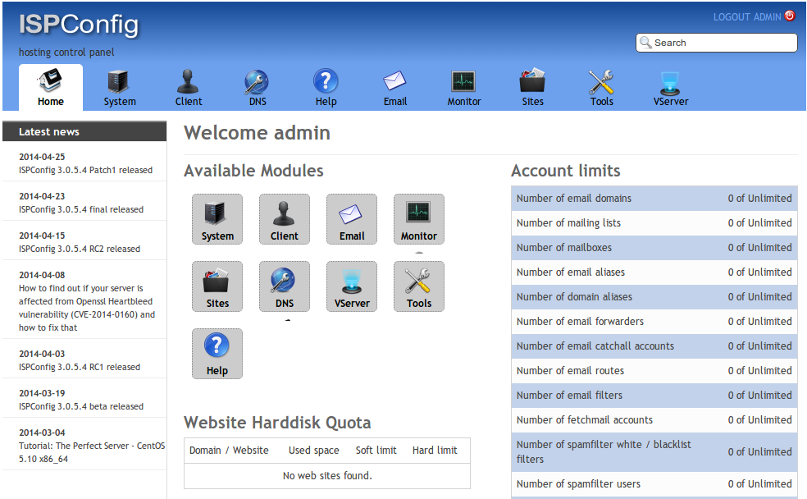Click the 'Welcome admin' heading
The height and width of the screenshot is (499, 807).
pos(257,133)
